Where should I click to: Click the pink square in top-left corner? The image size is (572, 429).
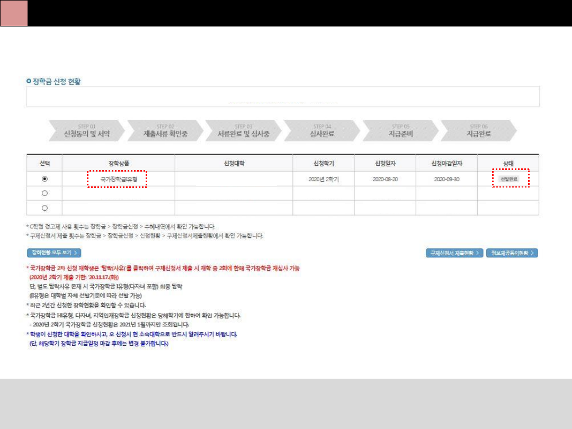(x=14, y=13)
